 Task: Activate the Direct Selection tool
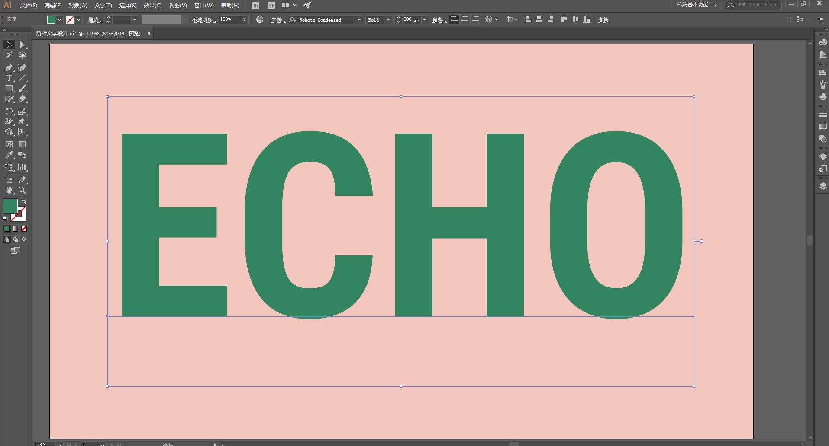click(22, 45)
